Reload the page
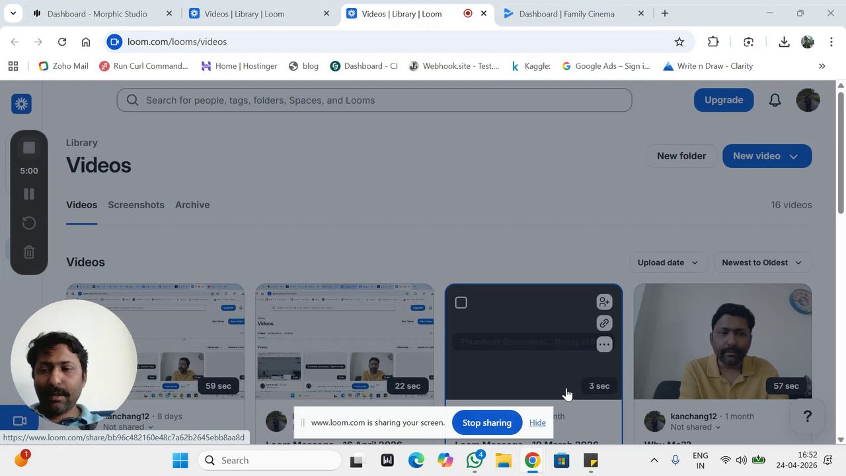 (62, 42)
